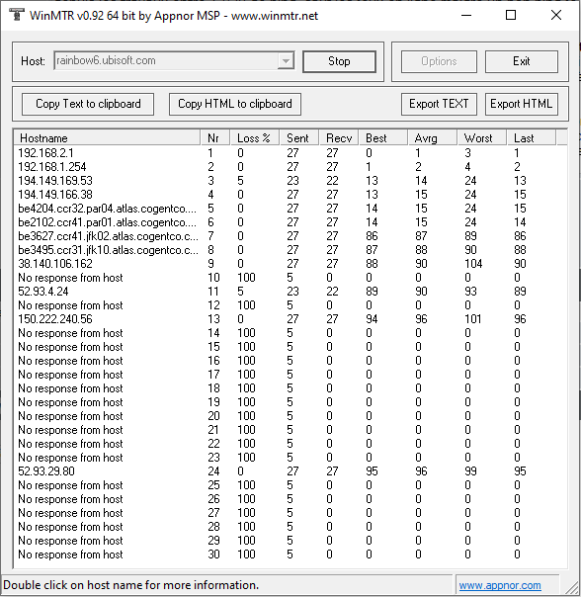Select the 194.149.166.38 hop row
This screenshot has width=581, height=597.
coord(290,195)
